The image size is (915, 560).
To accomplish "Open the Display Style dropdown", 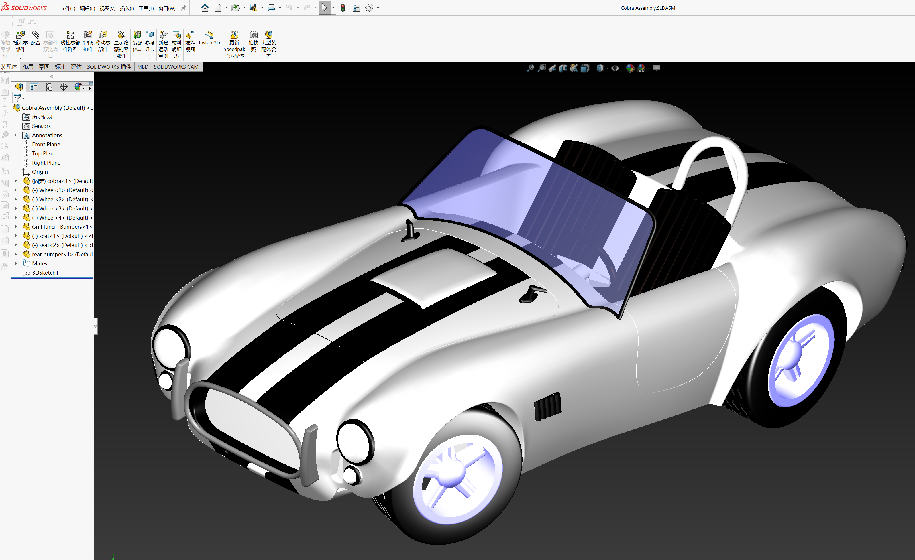I will coord(600,68).
